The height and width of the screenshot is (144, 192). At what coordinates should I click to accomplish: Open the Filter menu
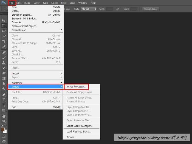[x=64, y=3]
